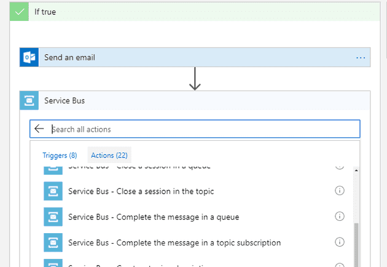Viewport: 387px width, 267px height.
Task: Open the Send an email ellipsis menu
Action: point(361,58)
